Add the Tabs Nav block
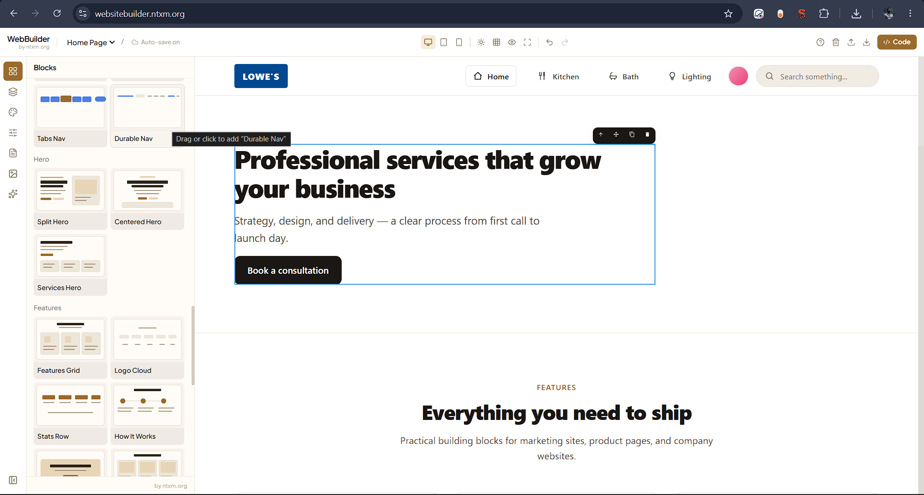The width and height of the screenshot is (924, 495). 71,115
